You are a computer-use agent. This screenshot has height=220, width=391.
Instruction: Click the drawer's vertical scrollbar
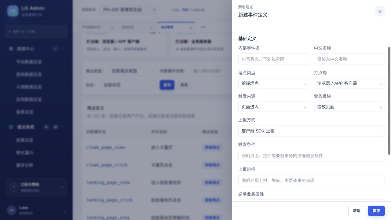(389, 101)
